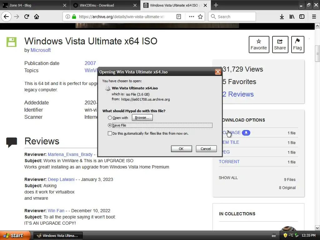This screenshot has height=240, width=320.
Task: Click the Browse... button in dialog
Action: pyautogui.click(x=142, y=117)
